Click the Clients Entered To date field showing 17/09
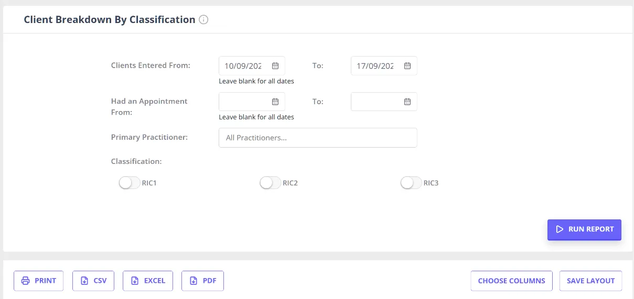This screenshot has height=299, width=634. (384, 66)
